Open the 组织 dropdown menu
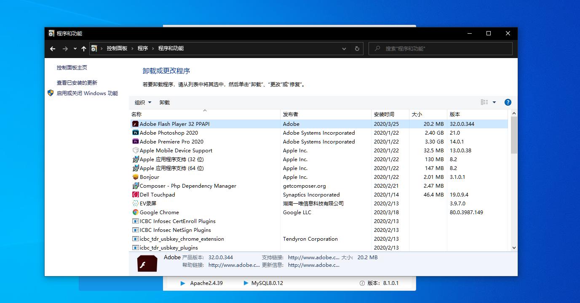580x303 pixels. pos(143,102)
